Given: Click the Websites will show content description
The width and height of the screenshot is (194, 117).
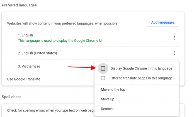Looking at the screenshot, I should [62, 23].
